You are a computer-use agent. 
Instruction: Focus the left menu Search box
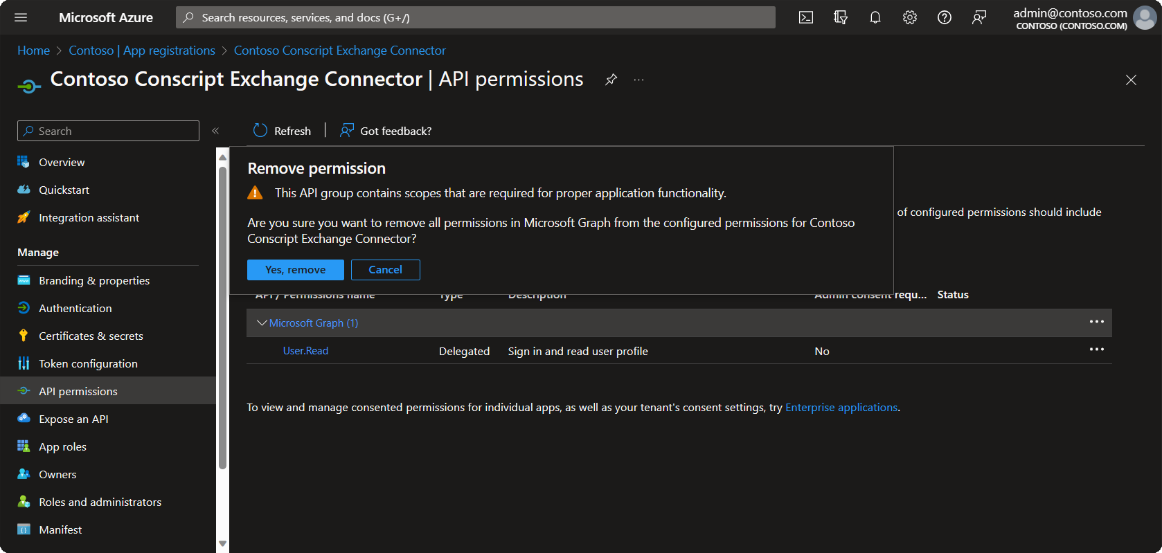click(108, 131)
